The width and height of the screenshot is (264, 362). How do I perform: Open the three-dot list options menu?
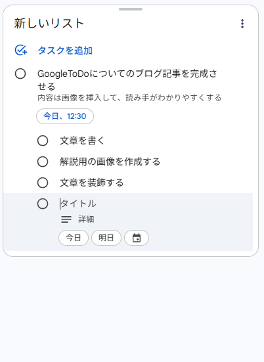[242, 24]
